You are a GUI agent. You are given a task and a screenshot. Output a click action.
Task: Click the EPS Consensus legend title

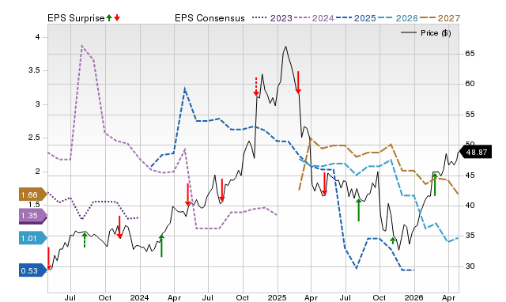coord(210,18)
